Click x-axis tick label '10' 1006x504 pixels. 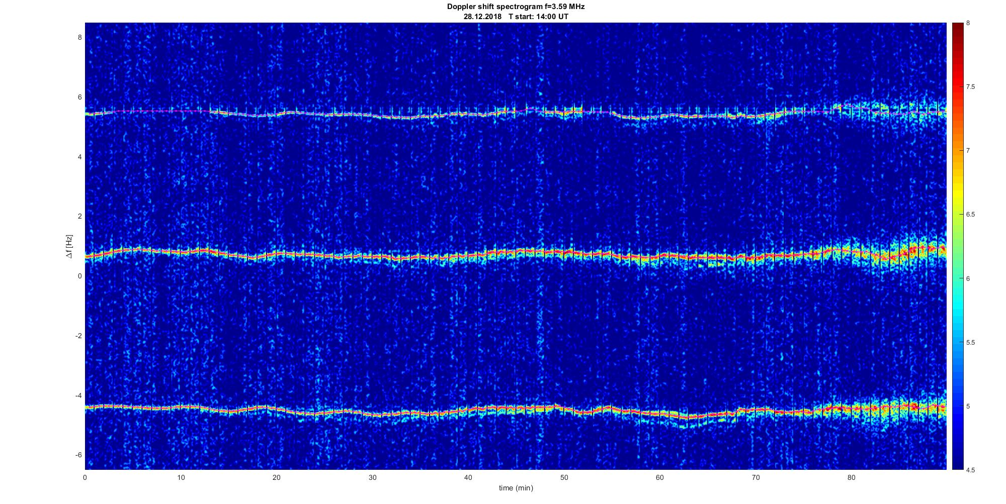point(181,477)
